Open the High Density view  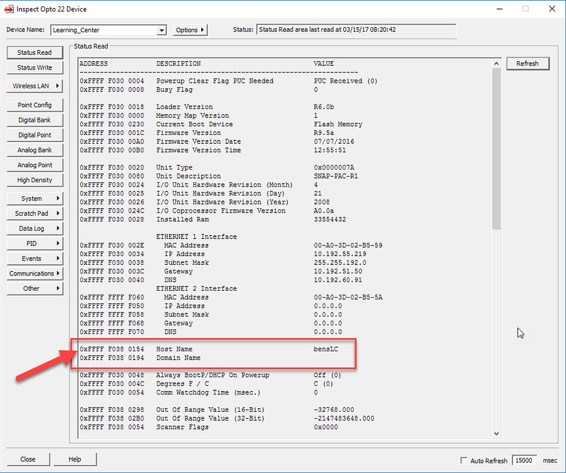(35, 180)
